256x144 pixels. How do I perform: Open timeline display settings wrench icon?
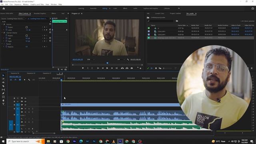[29, 80]
